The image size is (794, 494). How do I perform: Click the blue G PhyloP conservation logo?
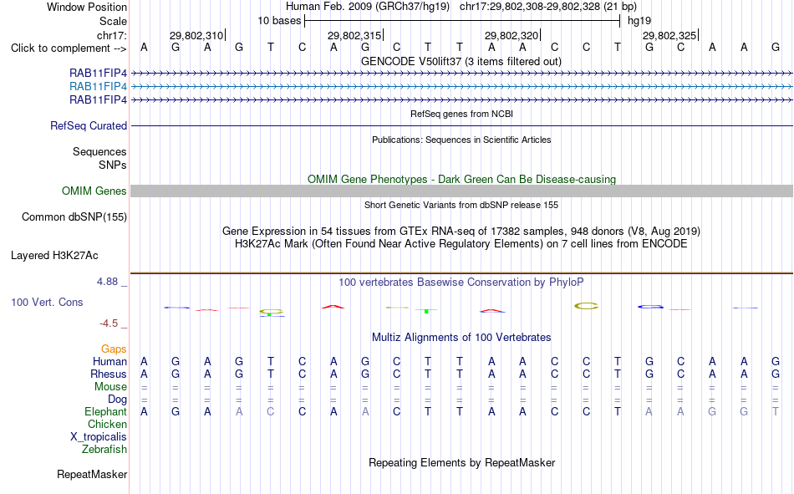tap(650, 307)
